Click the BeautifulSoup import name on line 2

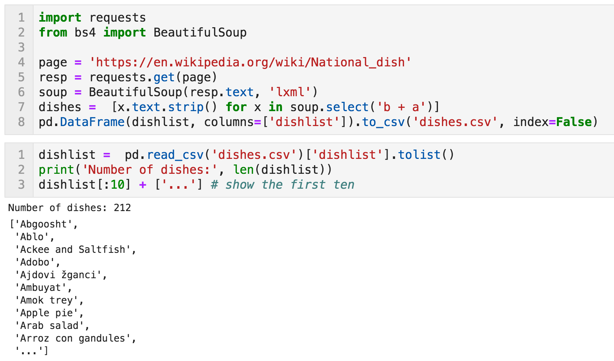[x=200, y=32]
